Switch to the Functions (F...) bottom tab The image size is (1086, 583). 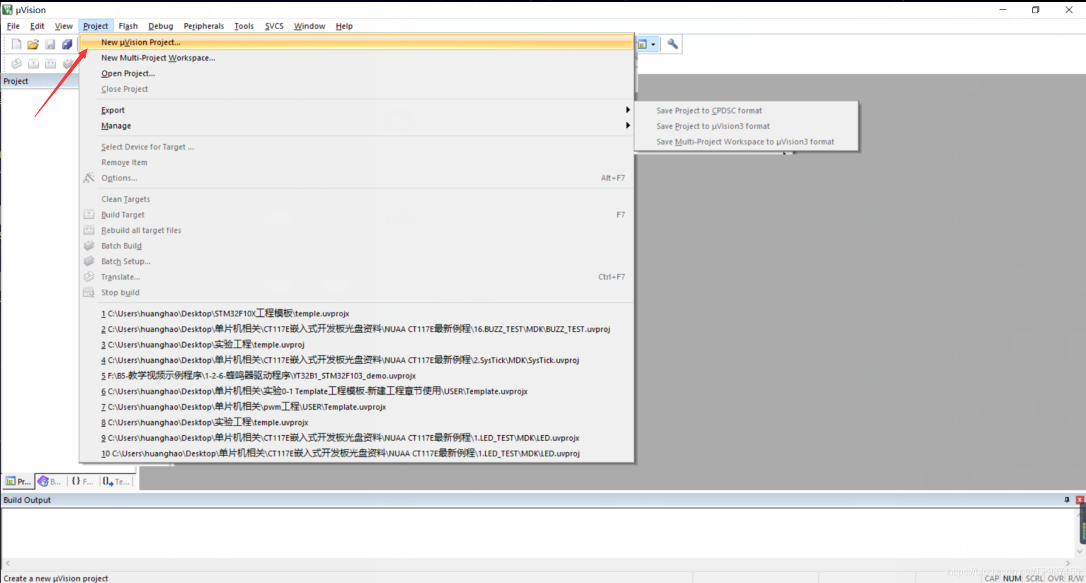(82, 481)
